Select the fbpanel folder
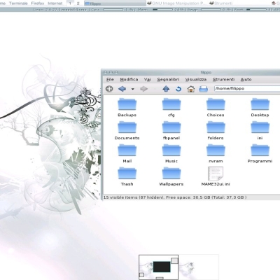 click(171, 131)
